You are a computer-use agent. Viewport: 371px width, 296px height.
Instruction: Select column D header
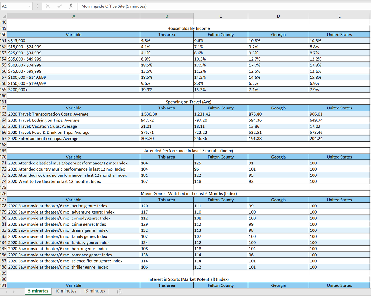[x=278, y=17]
